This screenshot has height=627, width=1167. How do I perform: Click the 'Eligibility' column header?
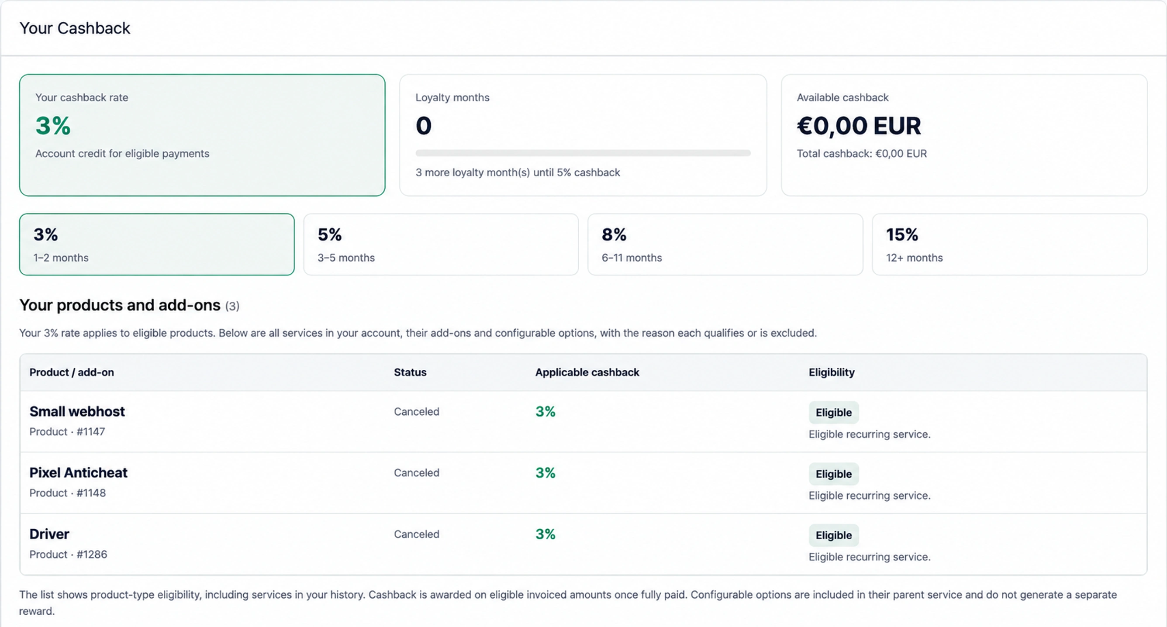point(832,372)
